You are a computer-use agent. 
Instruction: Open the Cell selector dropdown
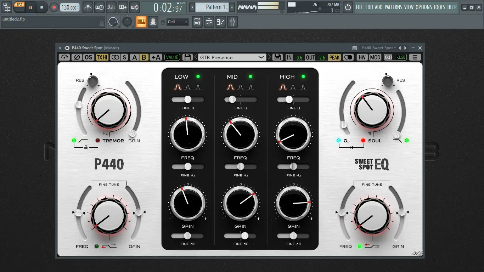coord(177,22)
